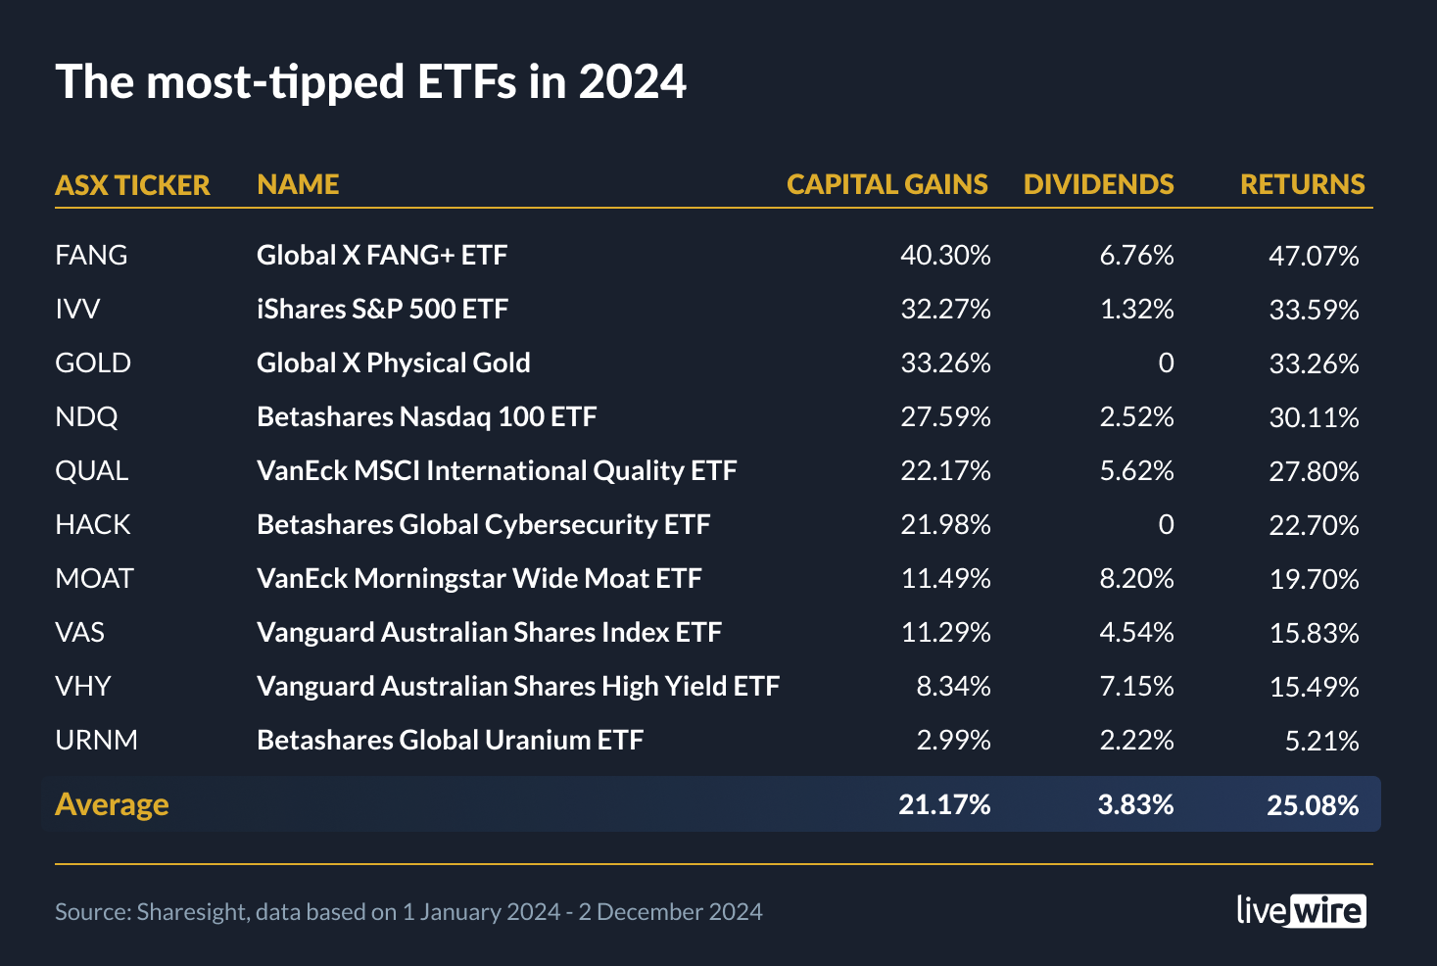The height and width of the screenshot is (966, 1437).
Task: Select the 25.08% average returns value
Action: pyautogui.click(x=1313, y=805)
